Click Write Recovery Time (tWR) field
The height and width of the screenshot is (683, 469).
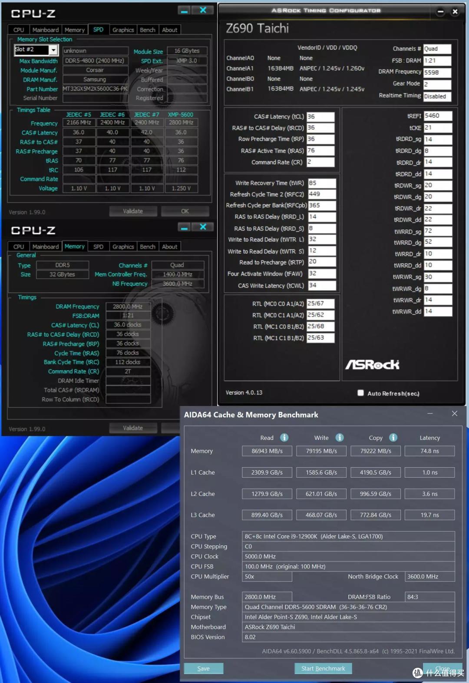click(x=322, y=183)
